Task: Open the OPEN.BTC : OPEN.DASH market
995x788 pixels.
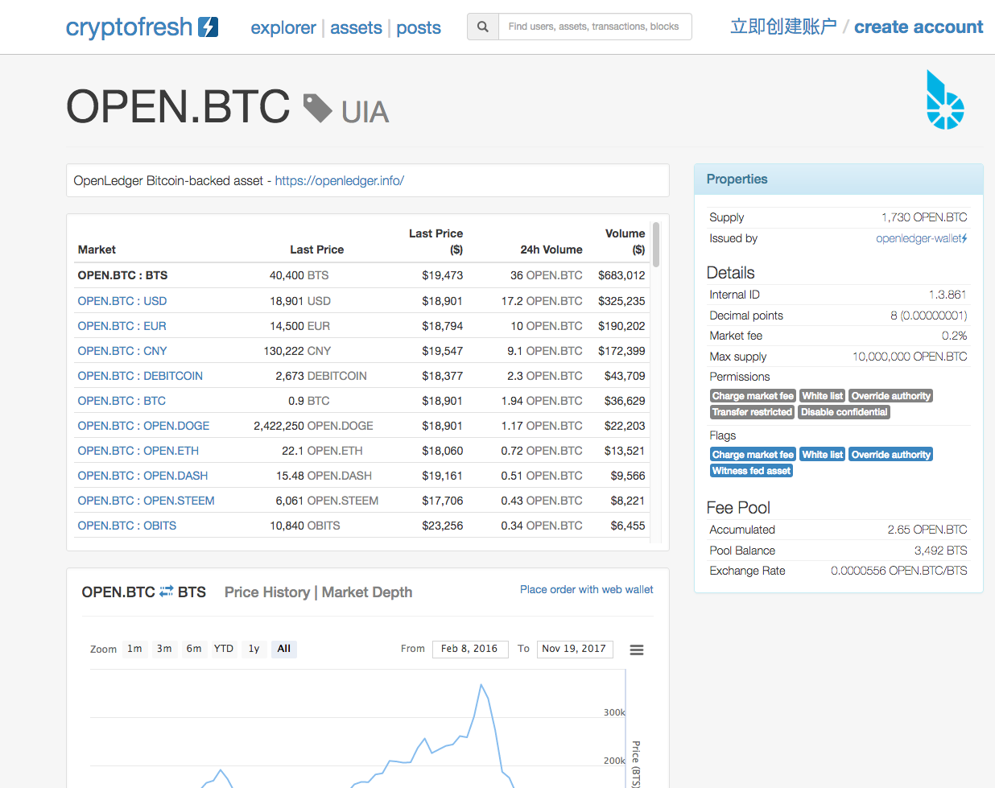Action: click(142, 476)
